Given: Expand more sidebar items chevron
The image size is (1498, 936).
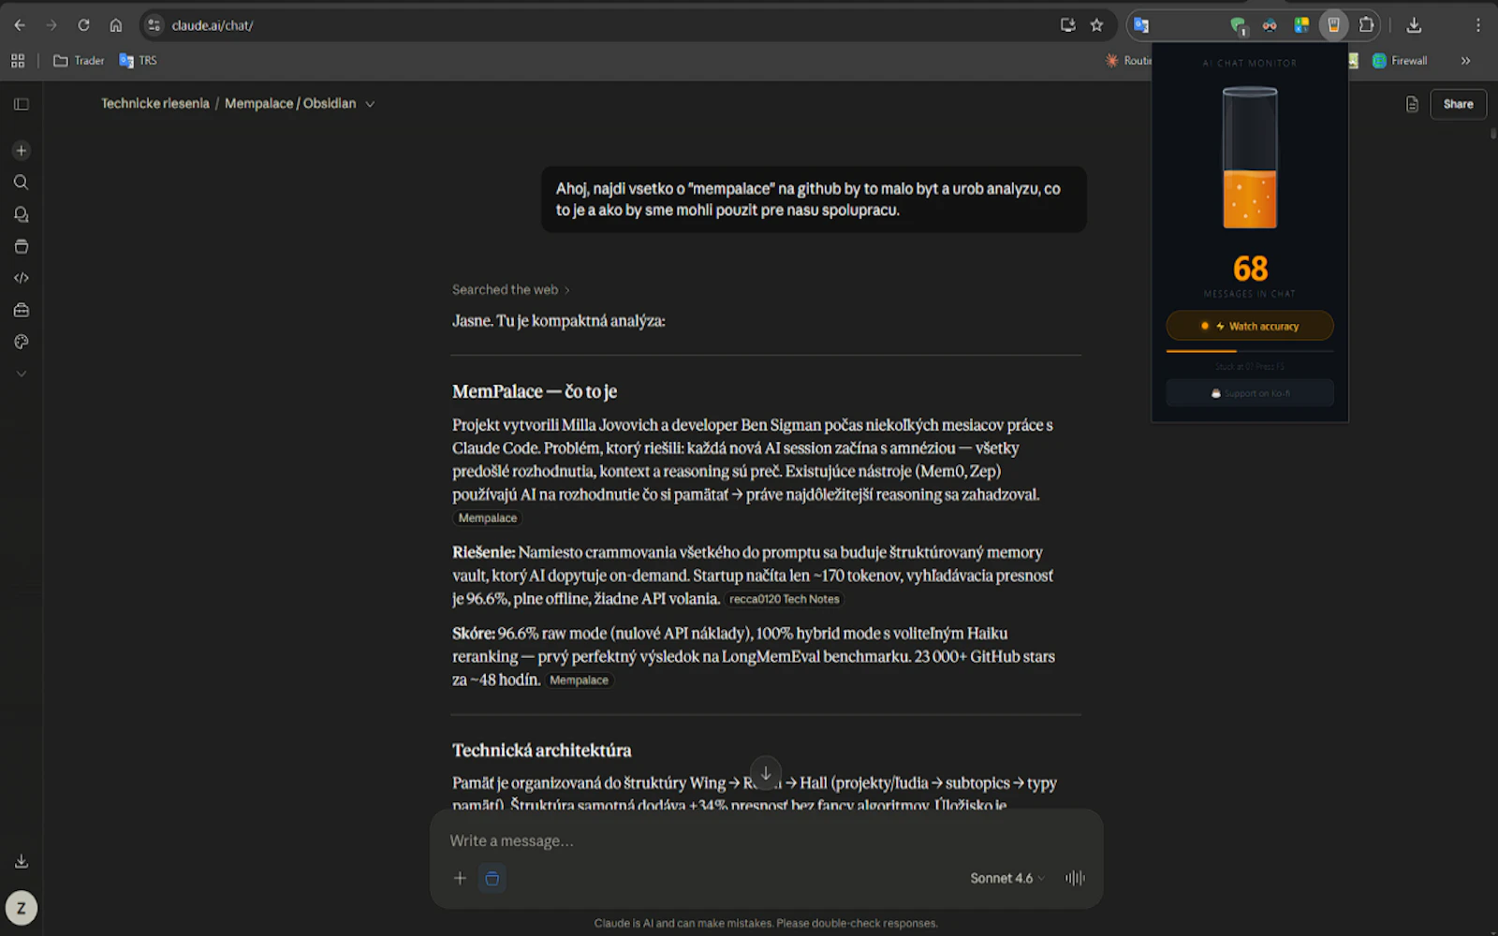Looking at the screenshot, I should tap(22, 373).
